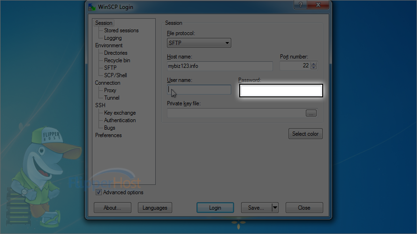This screenshot has height=234, width=417.
Task: Open Stored sessions in the tree
Action: [x=121, y=30]
